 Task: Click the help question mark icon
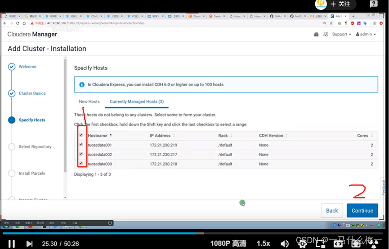[374, 4]
